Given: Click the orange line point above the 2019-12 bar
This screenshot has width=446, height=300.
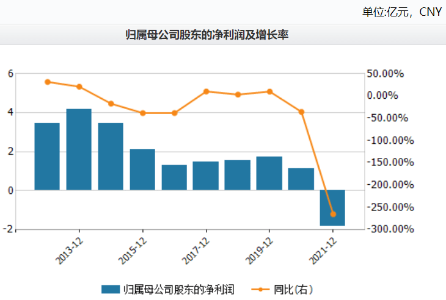Looking at the screenshot, I should pos(269,91).
